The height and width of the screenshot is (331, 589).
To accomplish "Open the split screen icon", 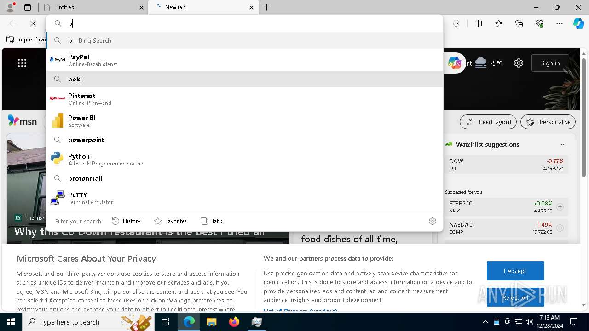I will 478,23.
